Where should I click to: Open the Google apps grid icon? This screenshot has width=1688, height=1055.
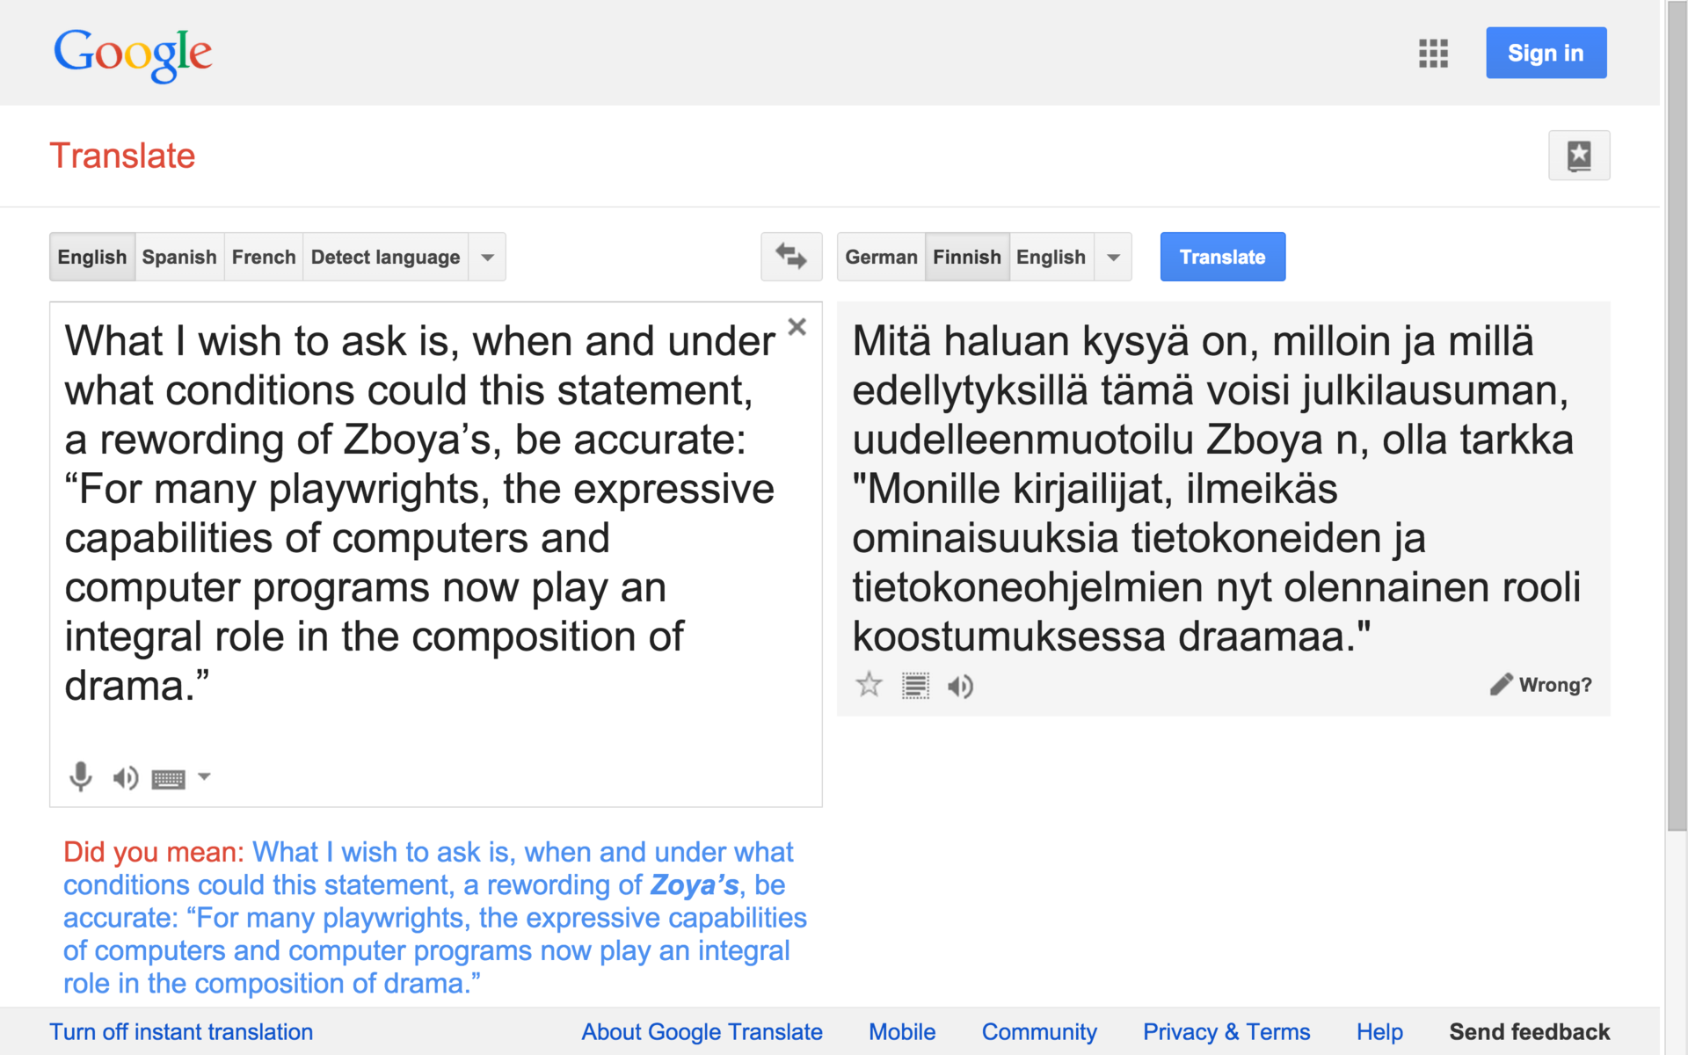pos(1432,54)
